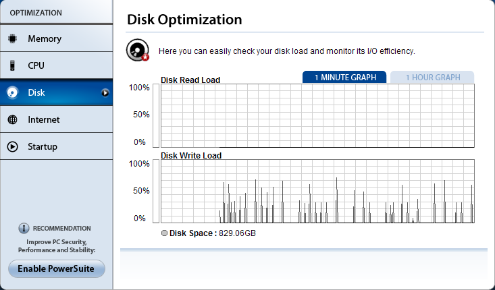The height and width of the screenshot is (290, 495).
Task: Click the CPU icon in sidebar
Action: pyautogui.click(x=12, y=65)
